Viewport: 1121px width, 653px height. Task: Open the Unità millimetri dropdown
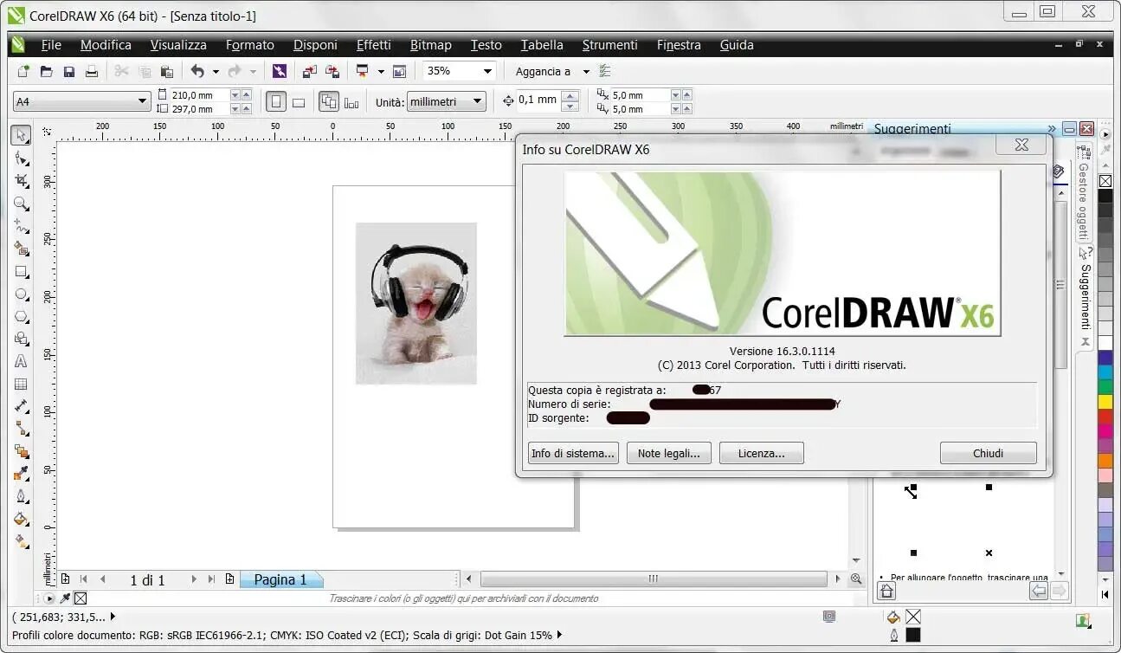pos(476,102)
